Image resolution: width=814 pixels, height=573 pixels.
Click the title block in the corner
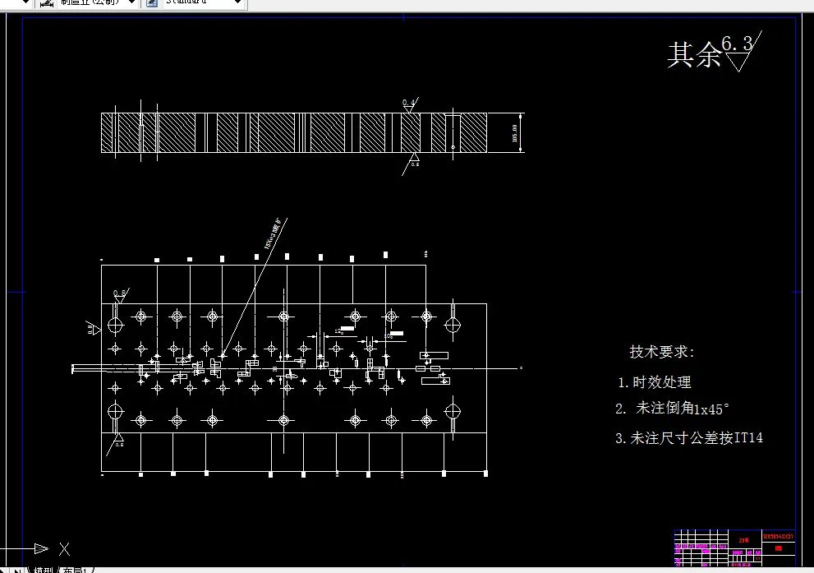point(734,548)
